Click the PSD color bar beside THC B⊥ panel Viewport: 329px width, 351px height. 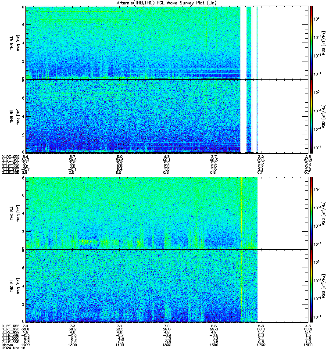pyautogui.click(x=311, y=213)
